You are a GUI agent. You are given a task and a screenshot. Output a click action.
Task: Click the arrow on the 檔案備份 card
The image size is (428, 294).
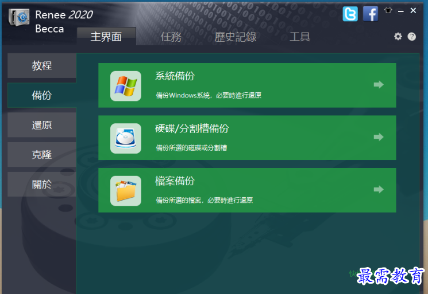(379, 190)
